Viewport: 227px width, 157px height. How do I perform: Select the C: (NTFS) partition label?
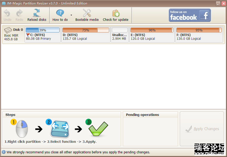37,35
